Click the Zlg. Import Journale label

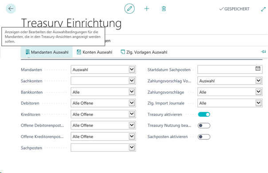pos(166,103)
